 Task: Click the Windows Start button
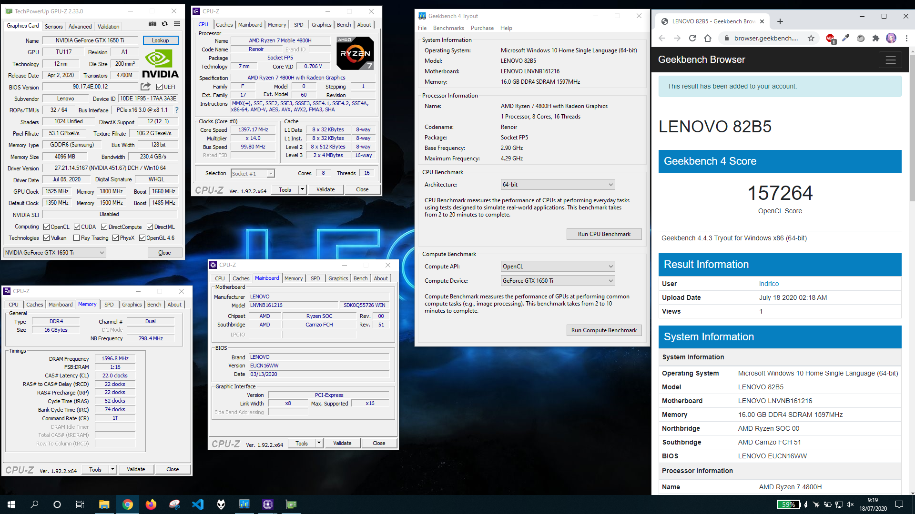coord(11,504)
